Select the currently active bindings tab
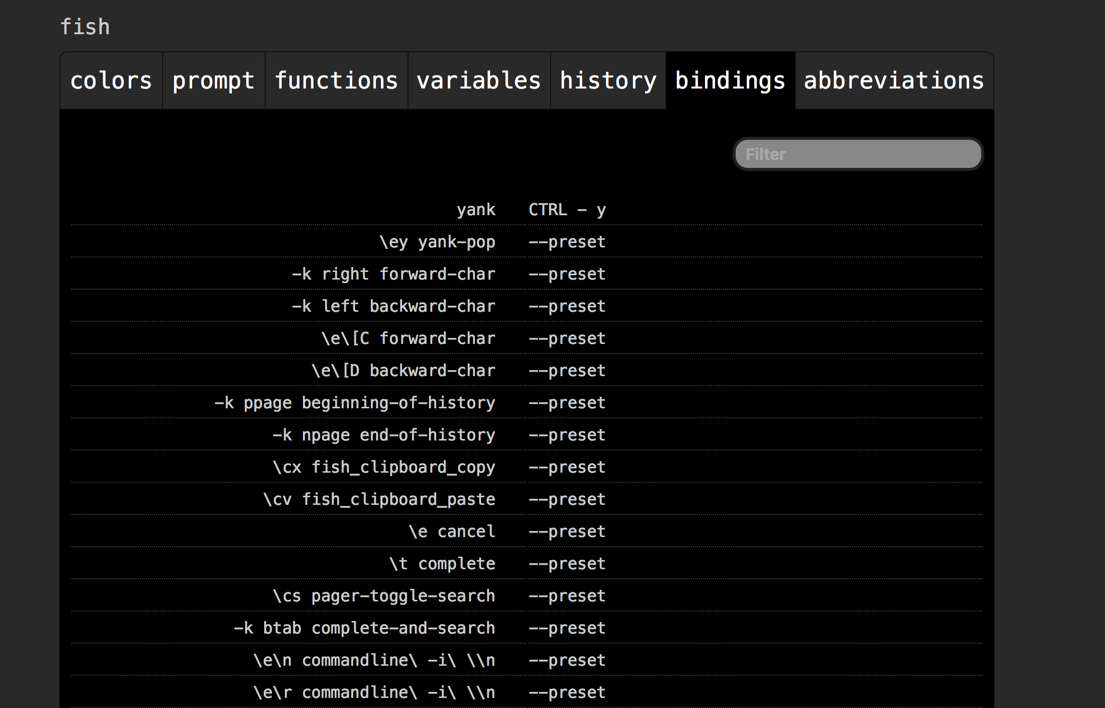Viewport: 1105px width, 708px height. 730,80
